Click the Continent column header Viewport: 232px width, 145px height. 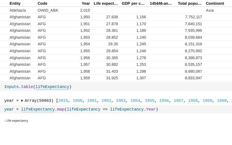tap(215, 3)
